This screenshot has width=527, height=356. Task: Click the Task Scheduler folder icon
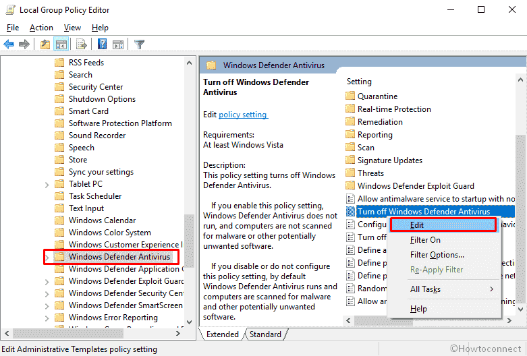(59, 196)
